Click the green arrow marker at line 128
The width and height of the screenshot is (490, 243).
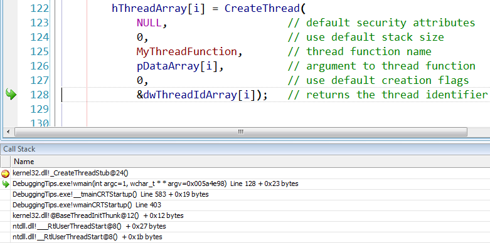pos(11,94)
